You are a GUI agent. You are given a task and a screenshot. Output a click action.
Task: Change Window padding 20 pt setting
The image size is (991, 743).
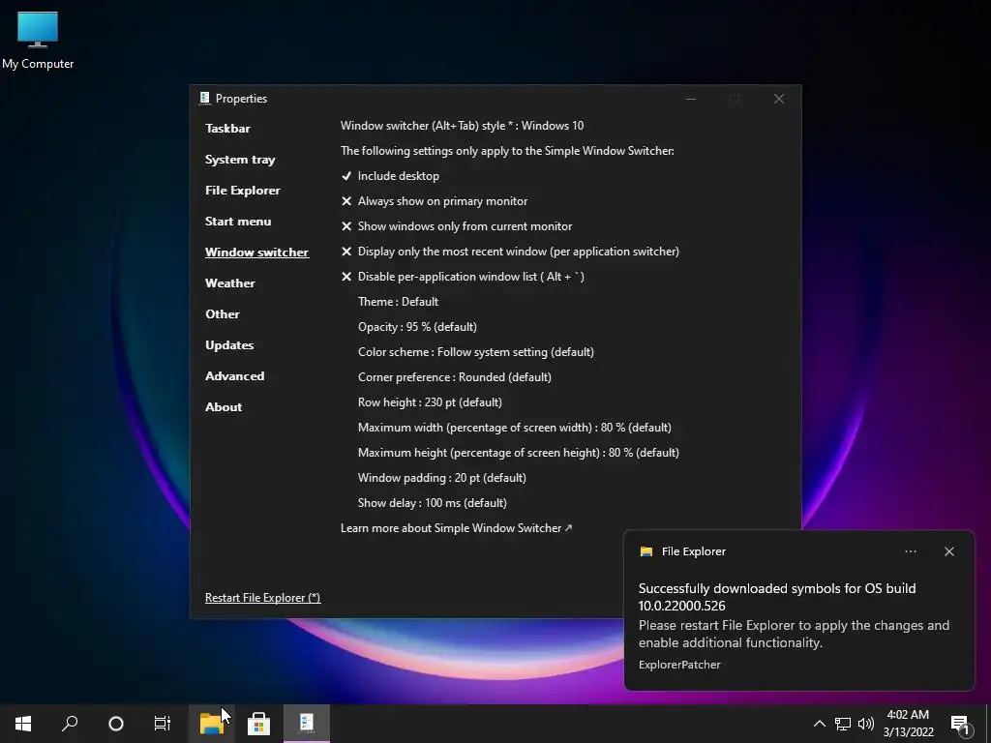tap(441, 478)
